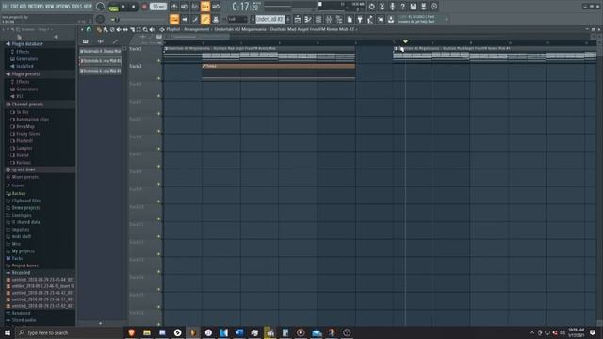Image resolution: width=603 pixels, height=339 pixels.
Task: Open the ADD menu
Action: (23, 7)
